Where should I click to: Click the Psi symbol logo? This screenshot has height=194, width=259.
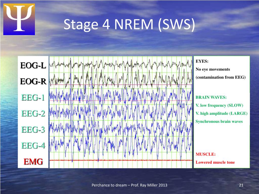pyautogui.click(x=19, y=19)
